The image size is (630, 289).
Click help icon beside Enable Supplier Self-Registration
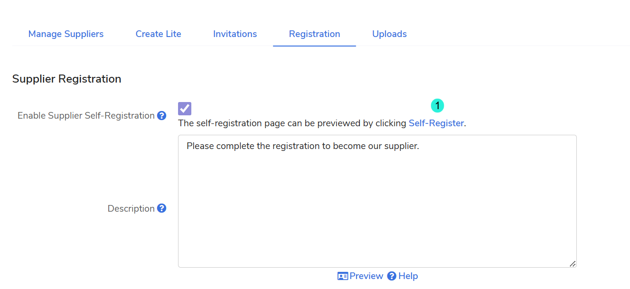162,116
